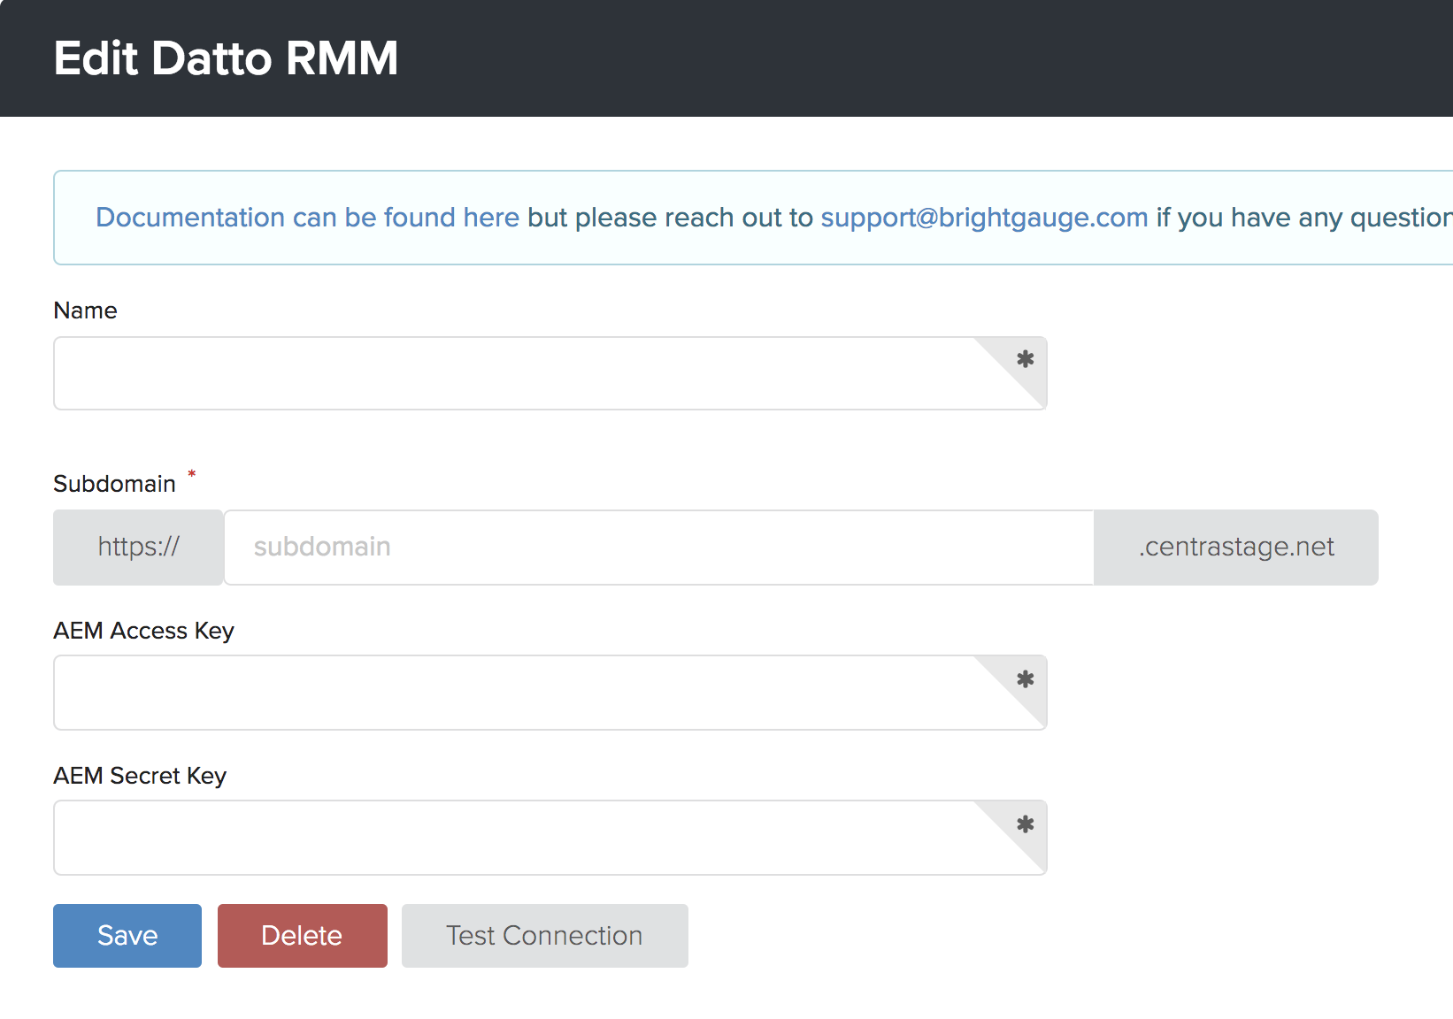Image resolution: width=1453 pixels, height=1019 pixels.
Task: Click the https:// prefix label
Action: point(138,547)
